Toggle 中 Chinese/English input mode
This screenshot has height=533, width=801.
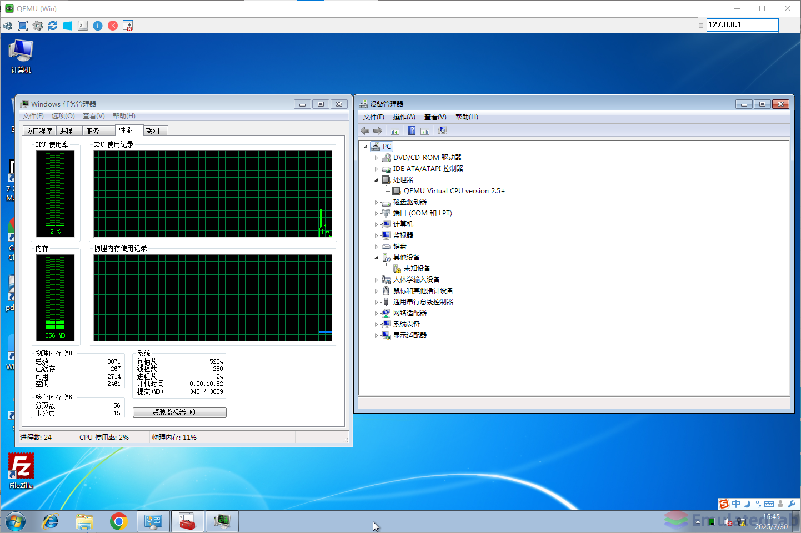736,504
